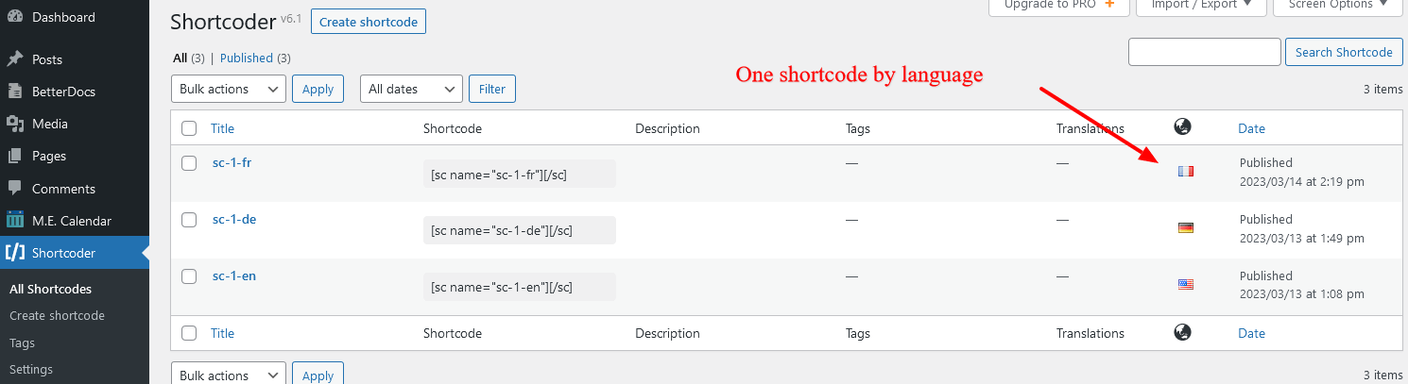Focus the shortcode search input field

click(1205, 52)
